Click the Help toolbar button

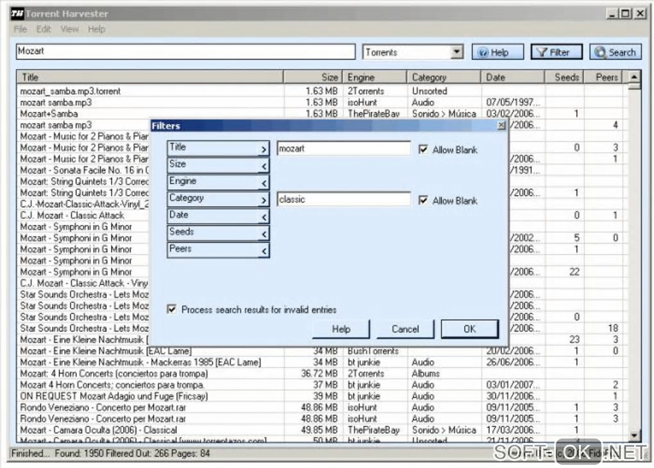[x=498, y=52]
